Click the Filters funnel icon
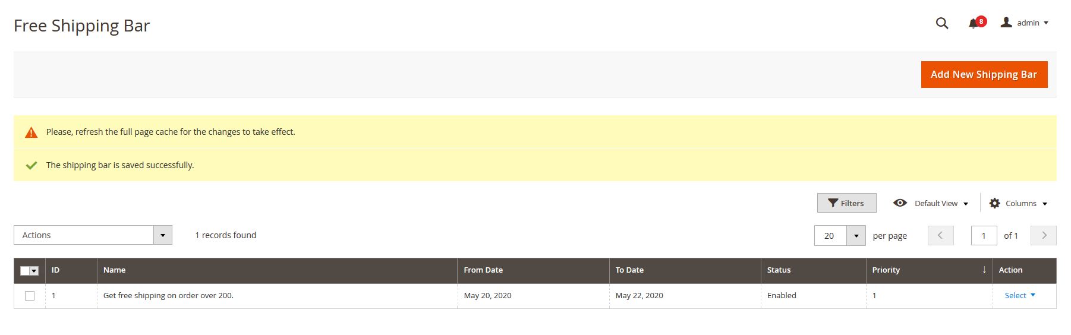The height and width of the screenshot is (335, 1071). [x=833, y=203]
